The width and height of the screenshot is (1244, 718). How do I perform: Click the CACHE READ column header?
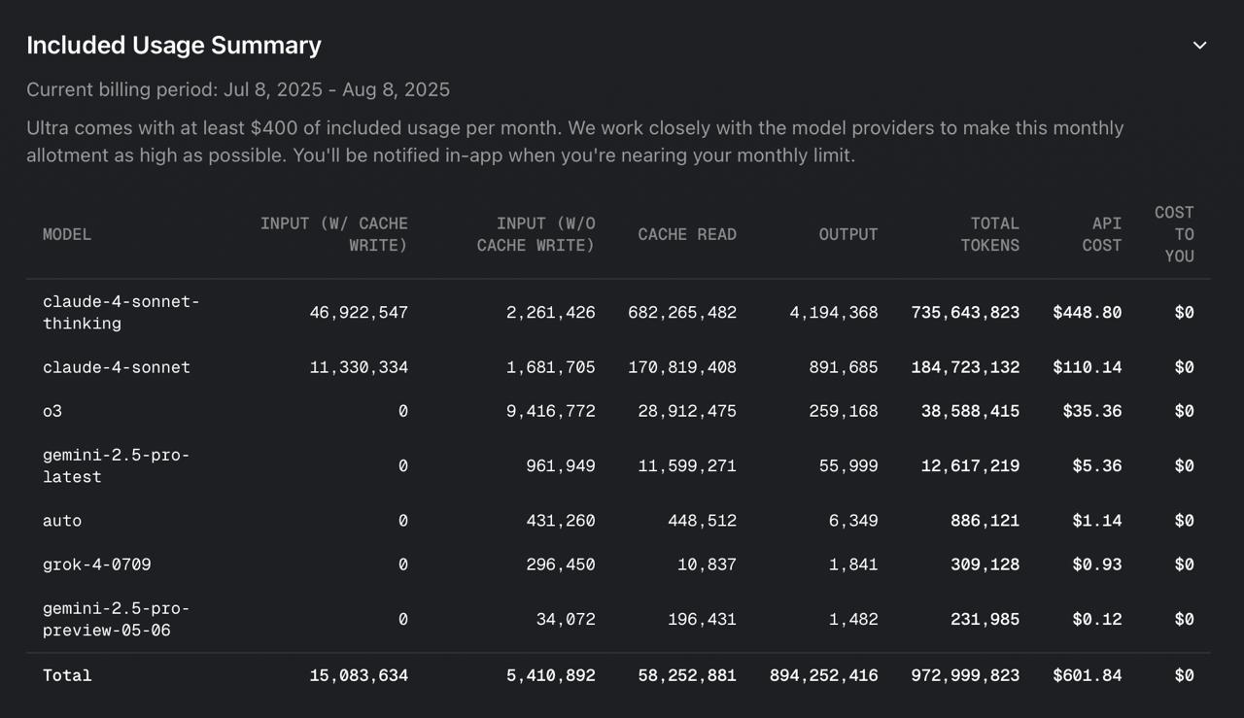[x=686, y=234]
